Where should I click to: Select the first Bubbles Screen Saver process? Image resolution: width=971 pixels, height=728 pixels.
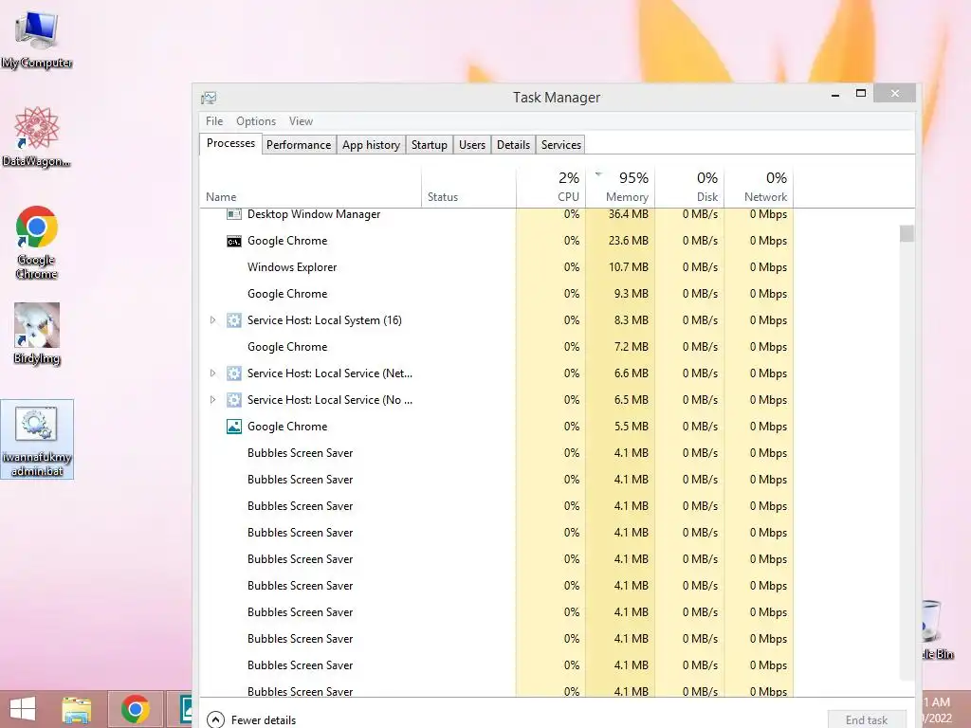coord(496,453)
